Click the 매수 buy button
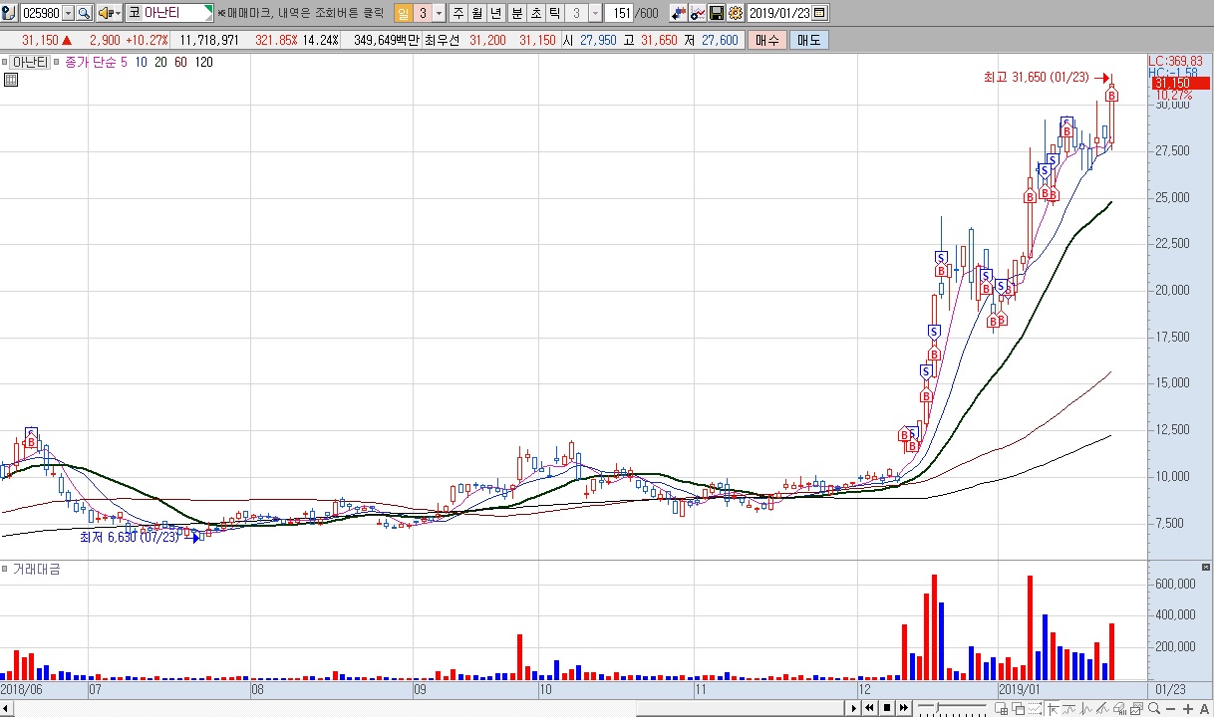Image resolution: width=1214 pixels, height=717 pixels. pos(766,40)
